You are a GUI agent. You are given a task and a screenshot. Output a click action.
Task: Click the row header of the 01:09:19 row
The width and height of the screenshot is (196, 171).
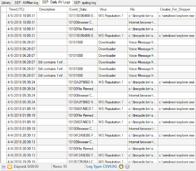[x=4, y=109]
